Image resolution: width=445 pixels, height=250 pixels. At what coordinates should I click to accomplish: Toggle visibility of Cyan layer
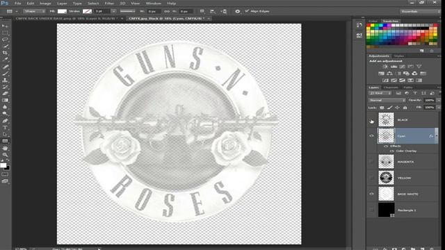pyautogui.click(x=371, y=136)
